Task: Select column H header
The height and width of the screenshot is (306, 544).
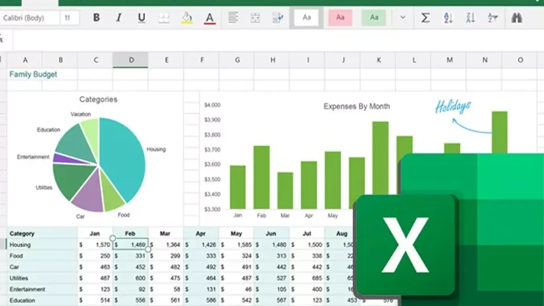Action: [272, 60]
